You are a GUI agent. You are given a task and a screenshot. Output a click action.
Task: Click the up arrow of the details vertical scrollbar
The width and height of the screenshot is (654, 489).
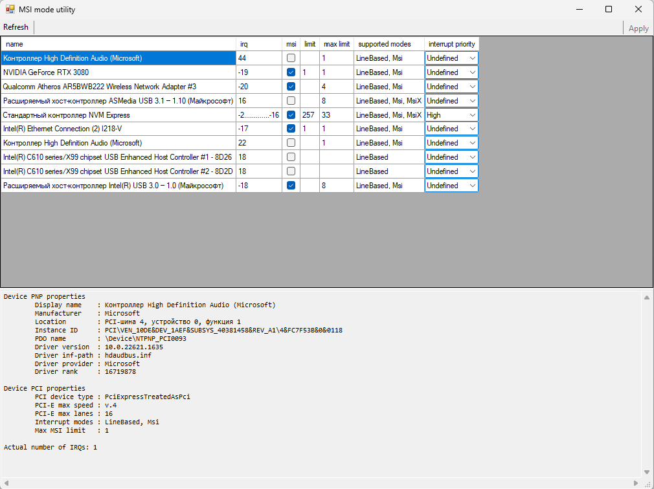(647, 298)
